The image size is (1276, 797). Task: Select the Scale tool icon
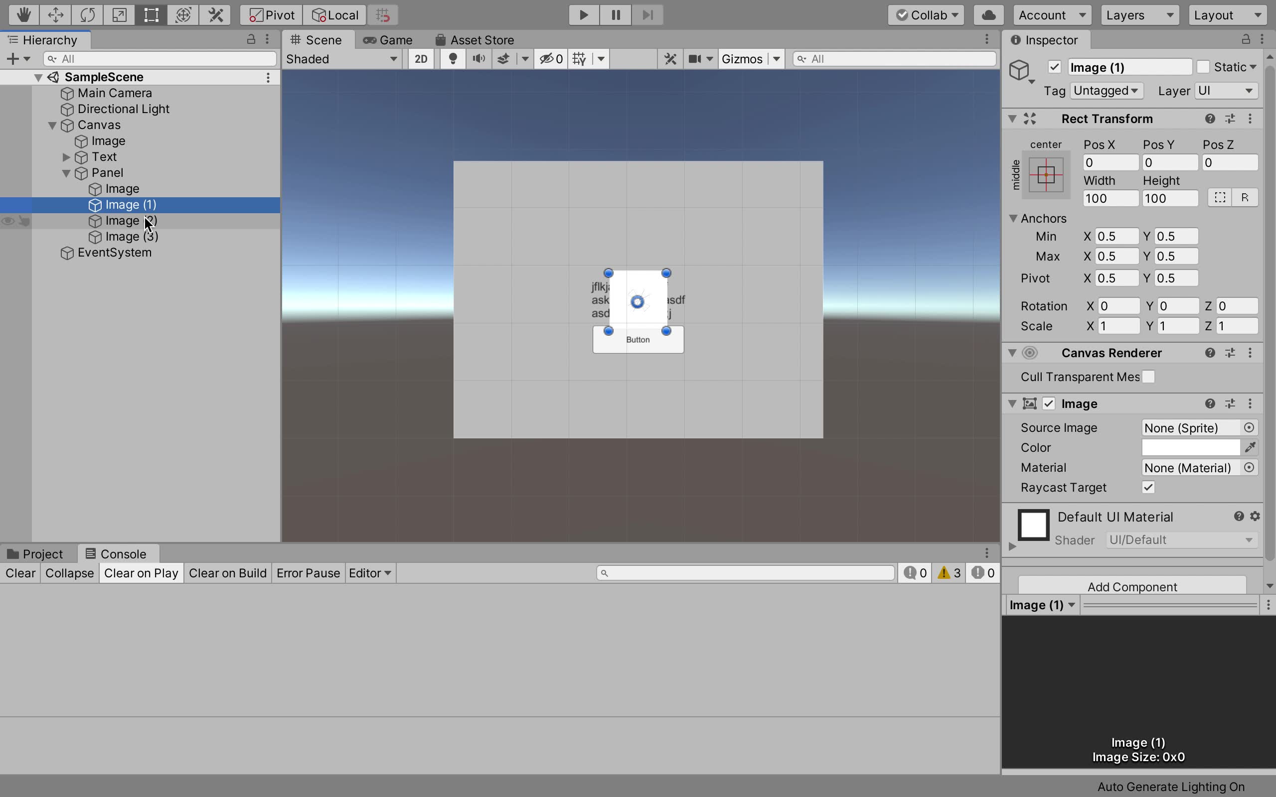[120, 15]
